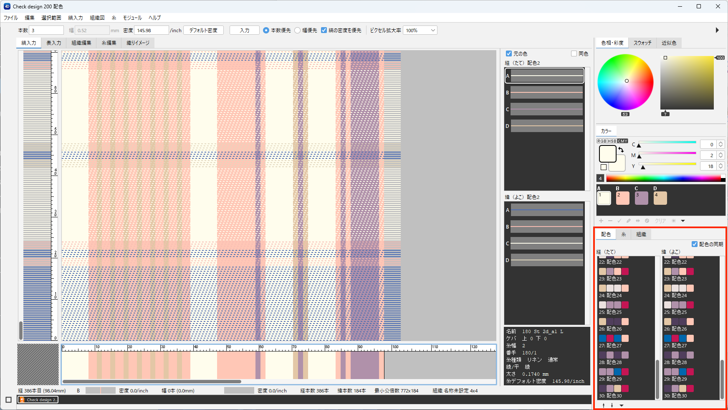
Task: Click the 入力 button
Action: (245, 31)
